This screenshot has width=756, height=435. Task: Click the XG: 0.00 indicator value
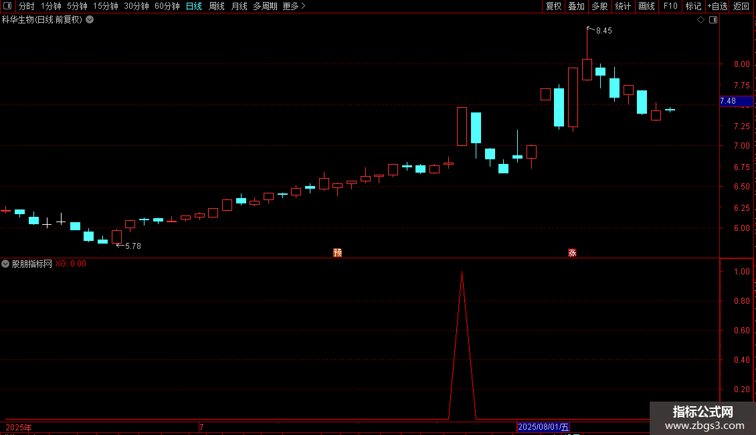tap(70, 264)
